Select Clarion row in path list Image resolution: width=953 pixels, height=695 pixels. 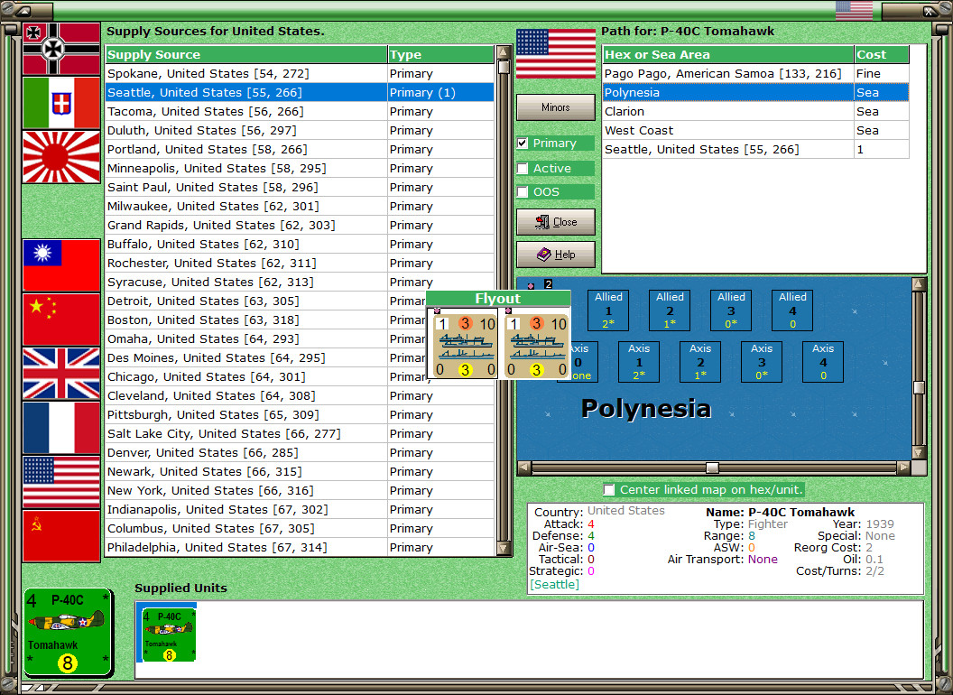point(755,111)
